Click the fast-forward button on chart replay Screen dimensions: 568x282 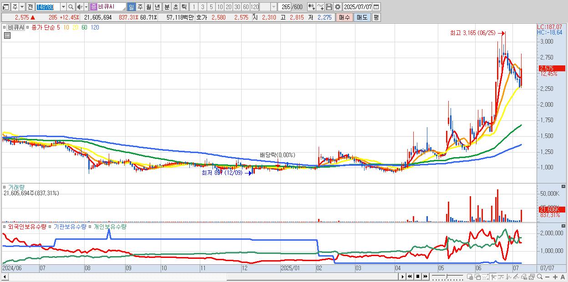point(425,277)
